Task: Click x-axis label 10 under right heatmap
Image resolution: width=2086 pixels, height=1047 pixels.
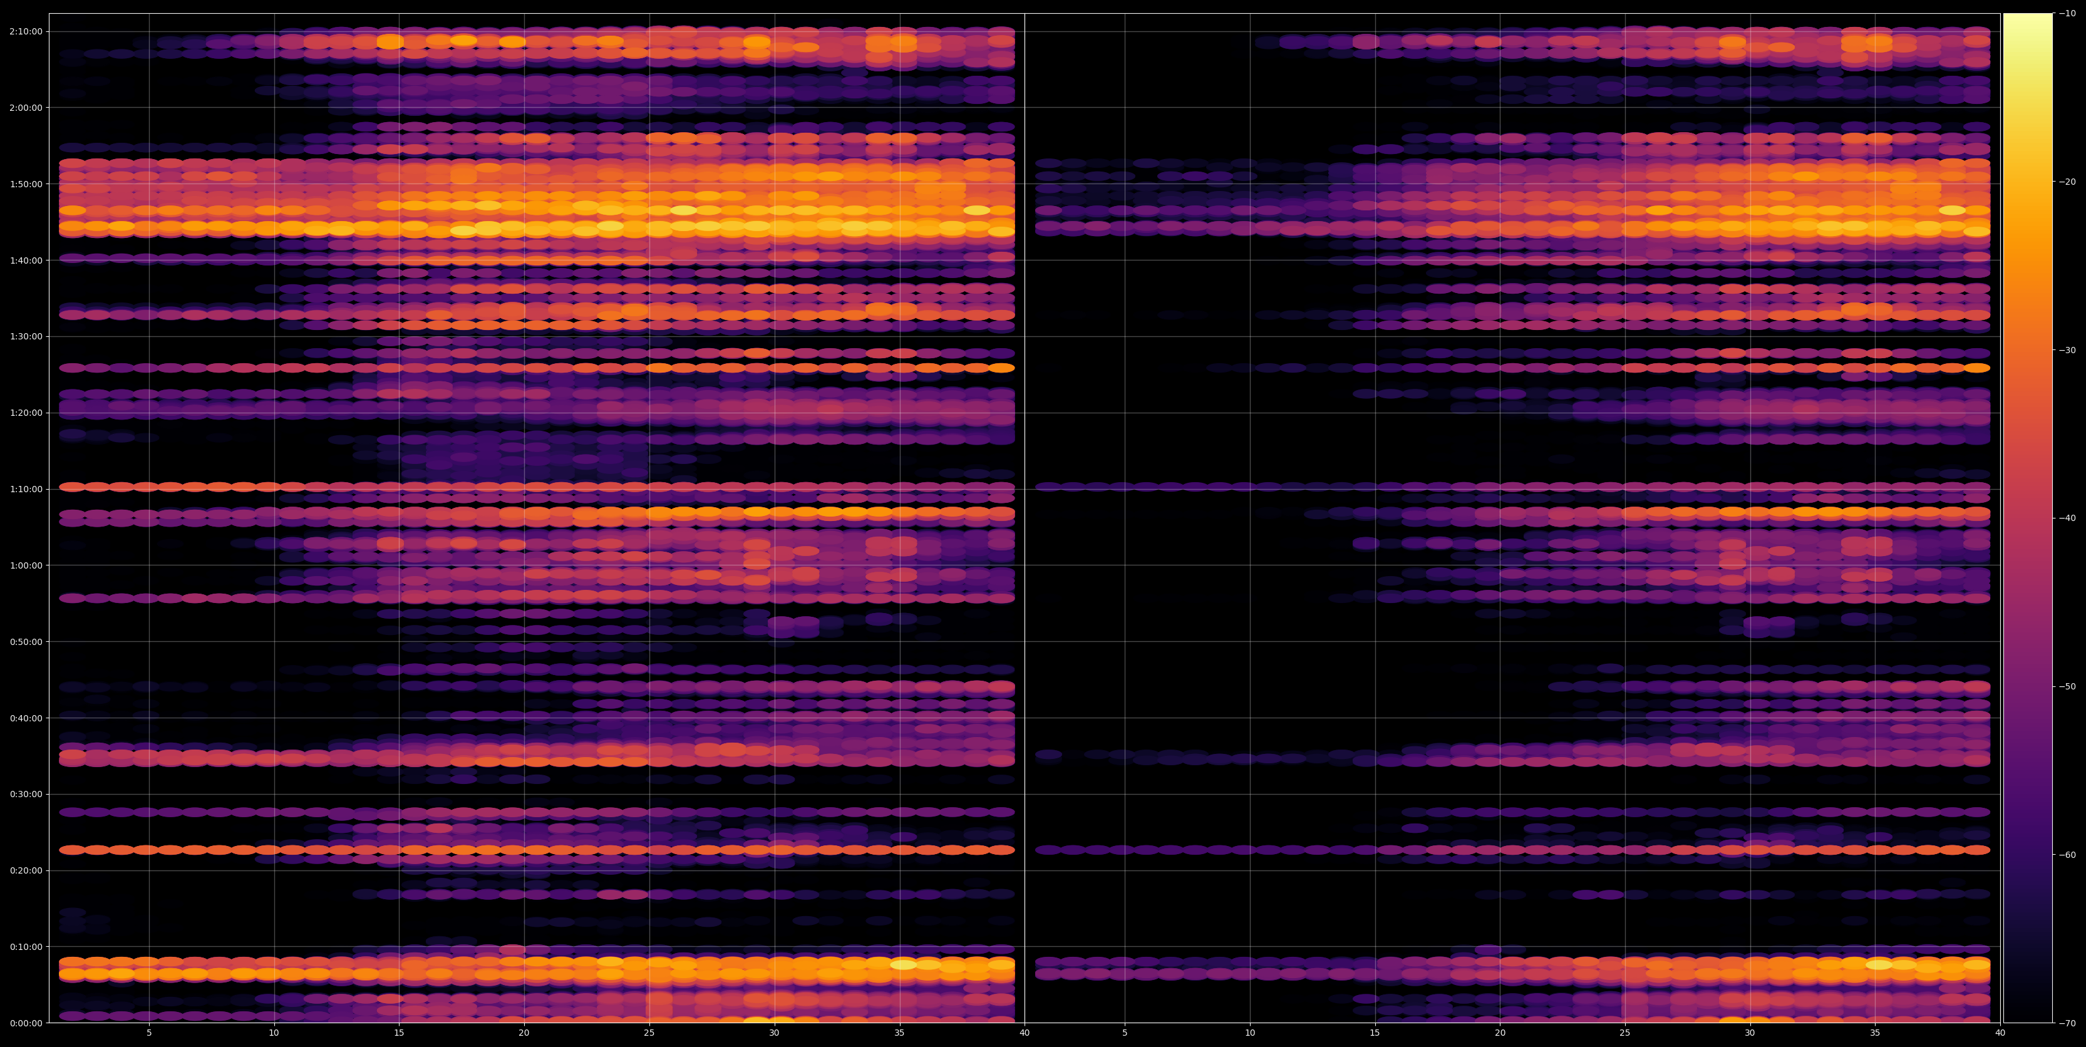Action: coord(1251,1033)
